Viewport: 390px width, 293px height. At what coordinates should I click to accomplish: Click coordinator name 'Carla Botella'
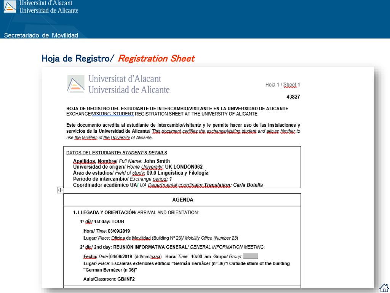(x=248, y=185)
